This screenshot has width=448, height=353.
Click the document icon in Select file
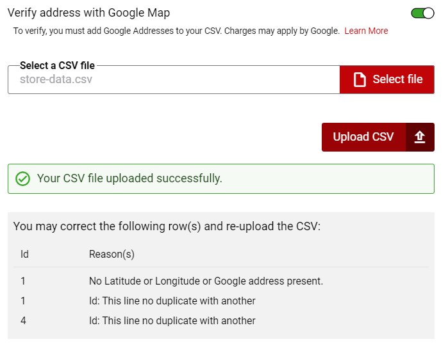(x=360, y=79)
